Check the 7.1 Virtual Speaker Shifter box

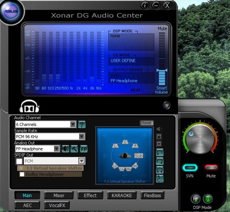click(x=21, y=168)
